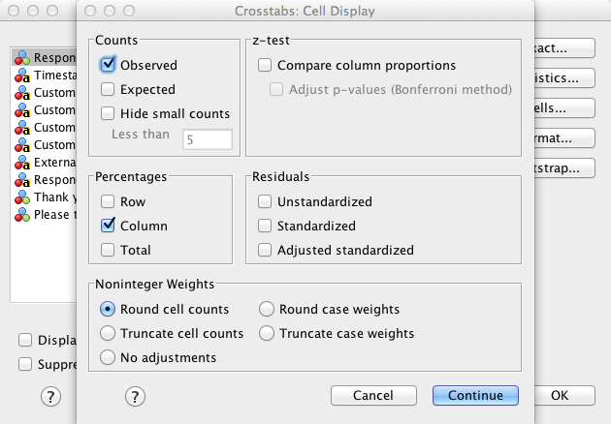Select the first Custom string variable icon
The image size is (611, 424).
22,93
